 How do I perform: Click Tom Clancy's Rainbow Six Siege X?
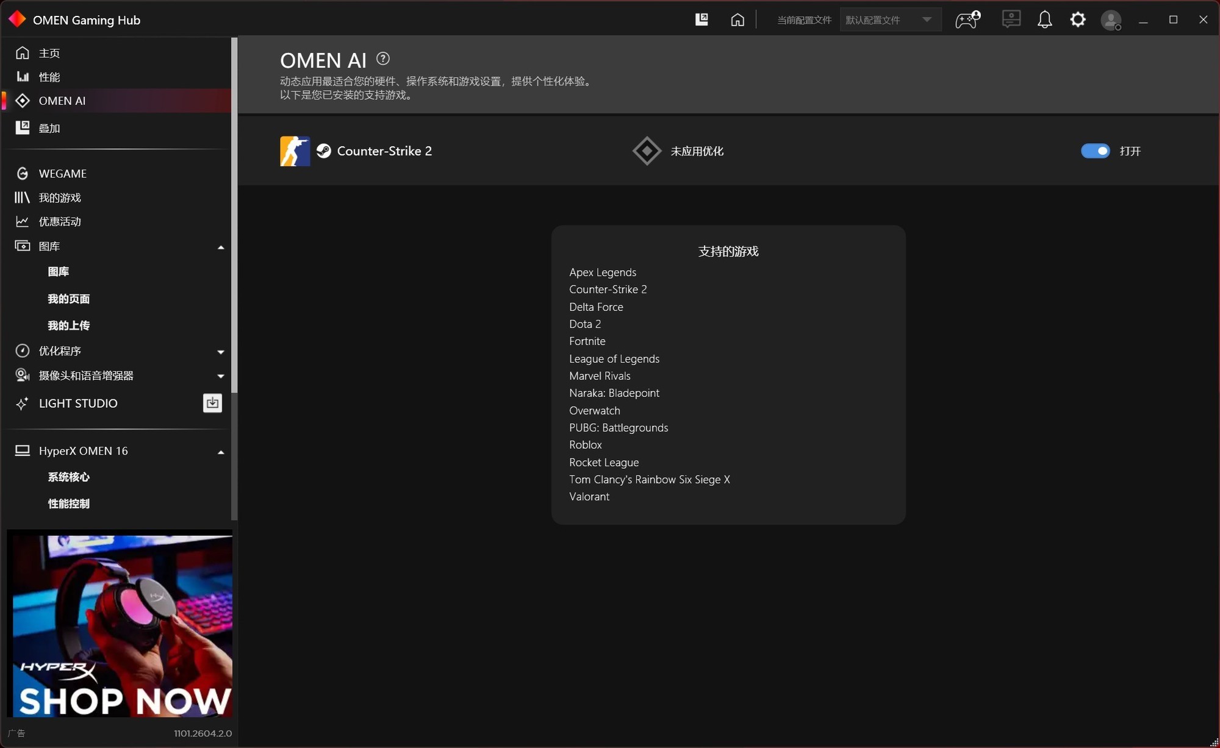[650, 479]
